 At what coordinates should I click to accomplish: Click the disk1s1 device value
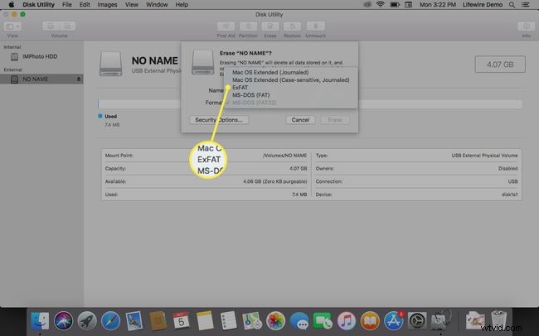pyautogui.click(x=509, y=194)
